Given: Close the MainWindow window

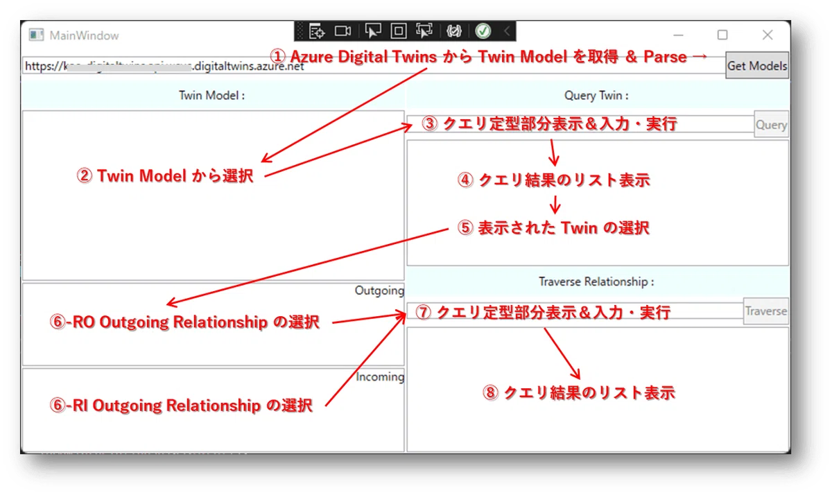Looking at the screenshot, I should pos(768,35).
